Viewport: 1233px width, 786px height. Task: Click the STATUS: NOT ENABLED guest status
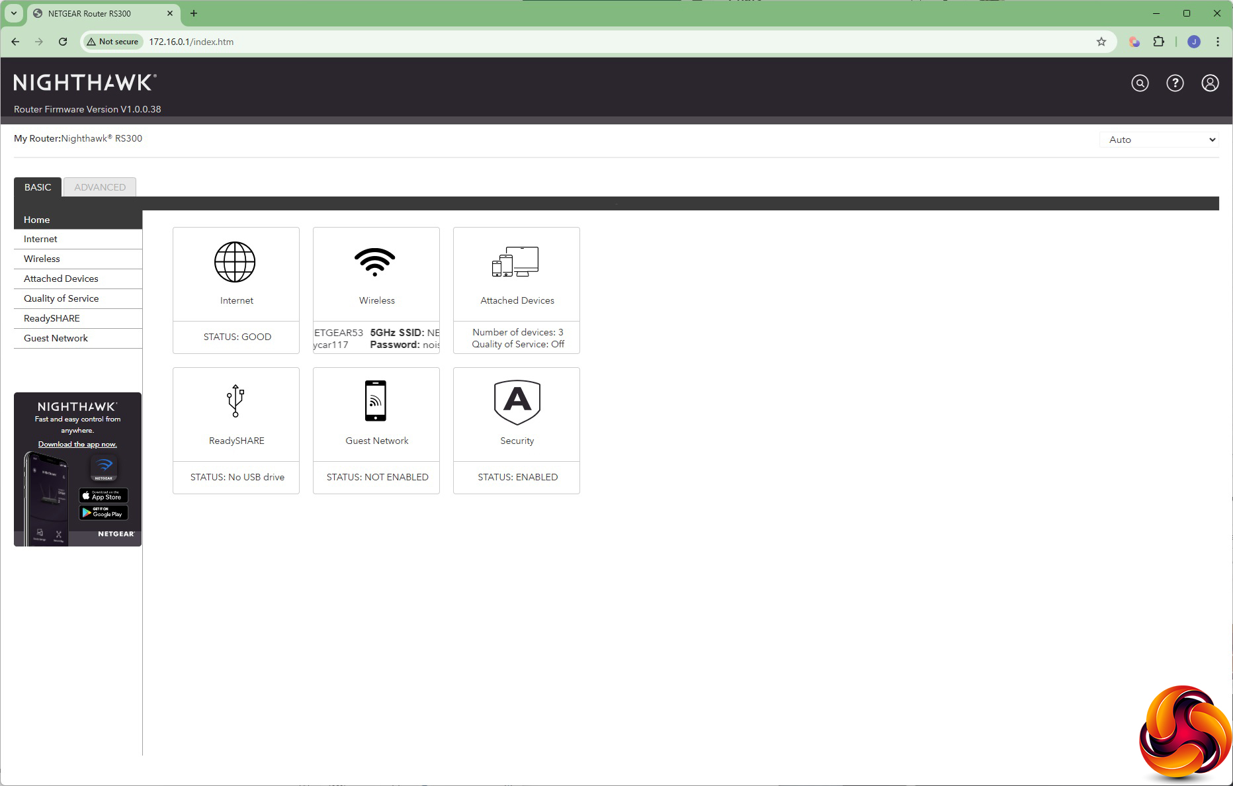click(377, 478)
